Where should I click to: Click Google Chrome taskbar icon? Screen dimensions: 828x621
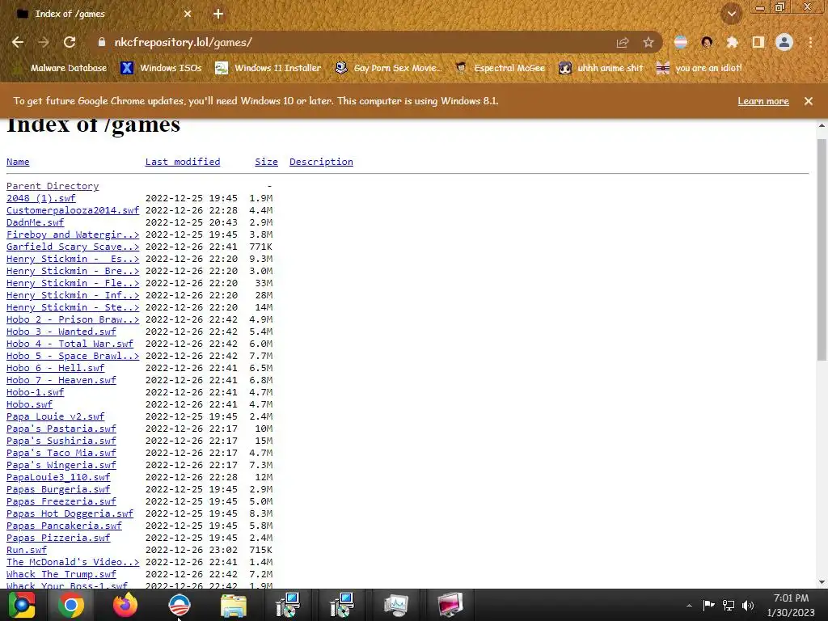(x=71, y=605)
